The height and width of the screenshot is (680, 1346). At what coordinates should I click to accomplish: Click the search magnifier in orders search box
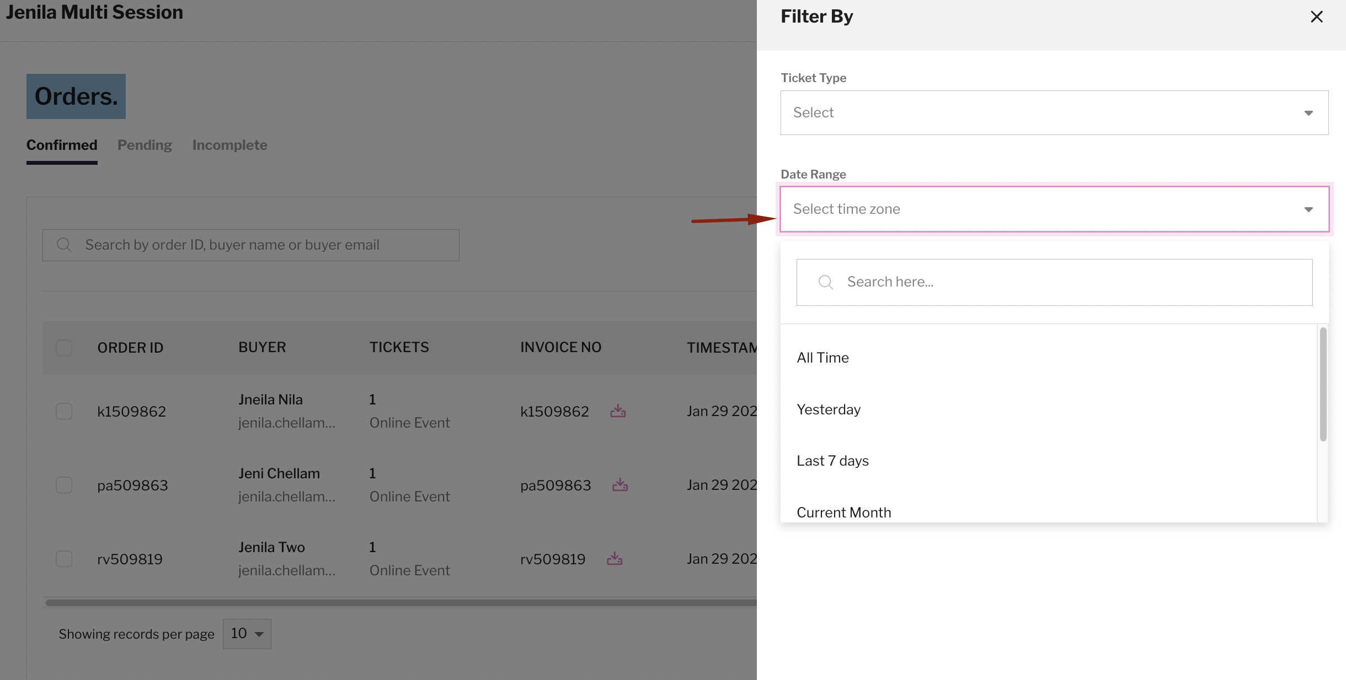[x=64, y=245]
